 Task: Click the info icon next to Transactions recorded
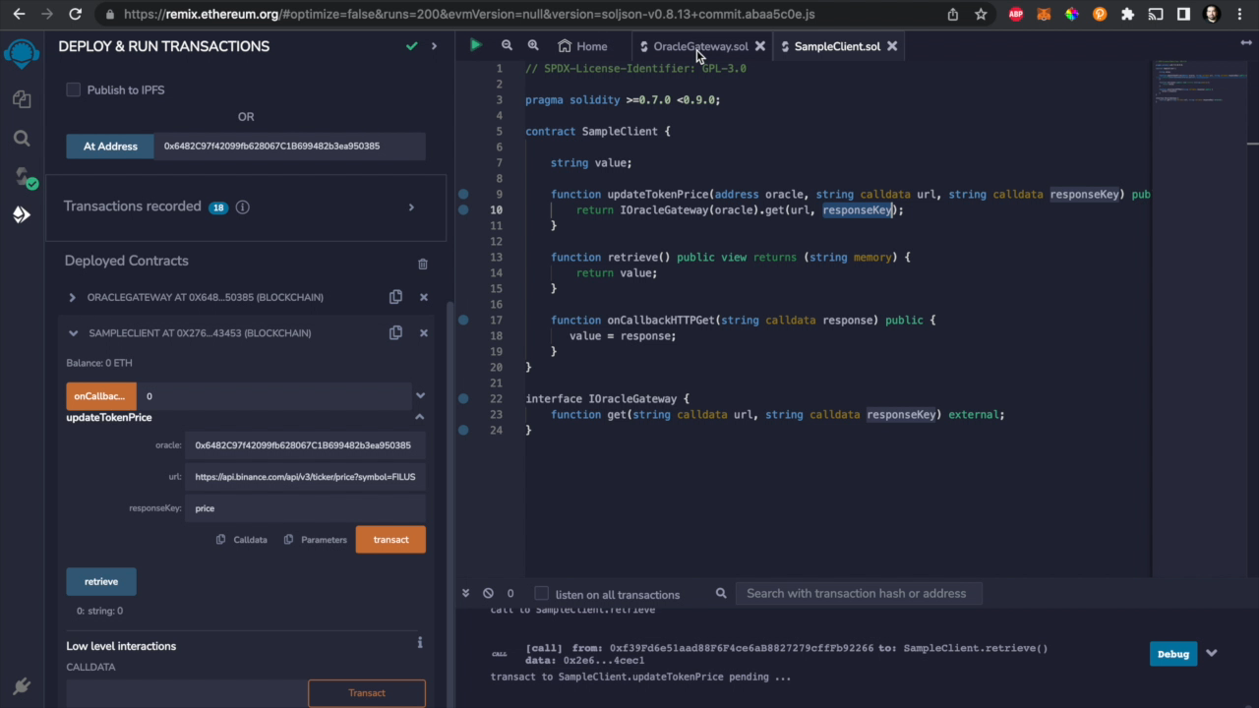[x=242, y=206]
